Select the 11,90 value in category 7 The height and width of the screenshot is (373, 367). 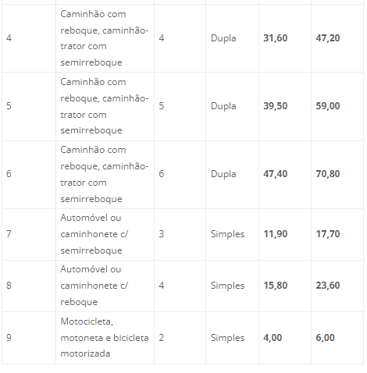(x=276, y=234)
